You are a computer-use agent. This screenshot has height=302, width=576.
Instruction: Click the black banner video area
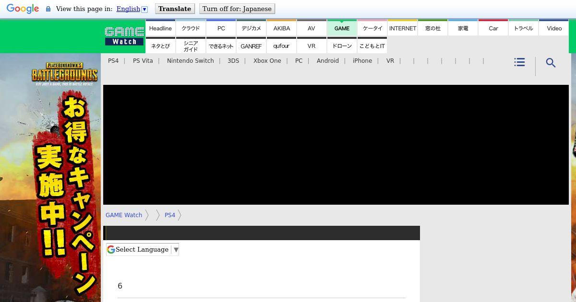point(336,145)
